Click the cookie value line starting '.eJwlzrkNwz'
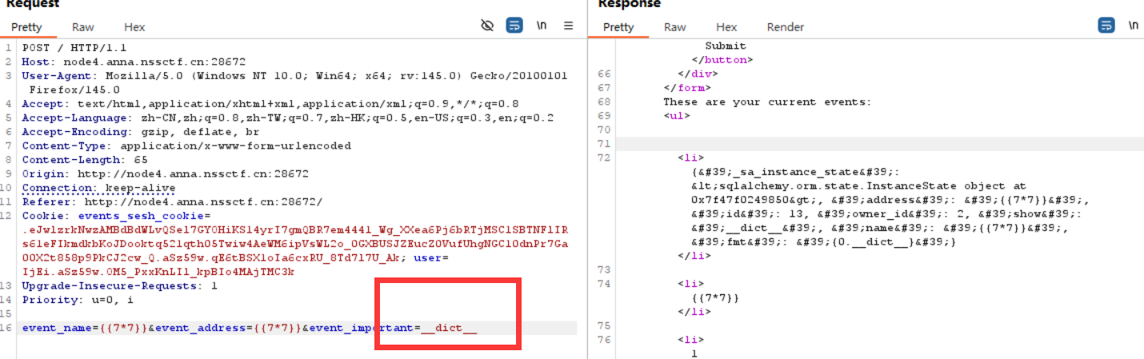The image size is (1144, 359). [x=294, y=230]
